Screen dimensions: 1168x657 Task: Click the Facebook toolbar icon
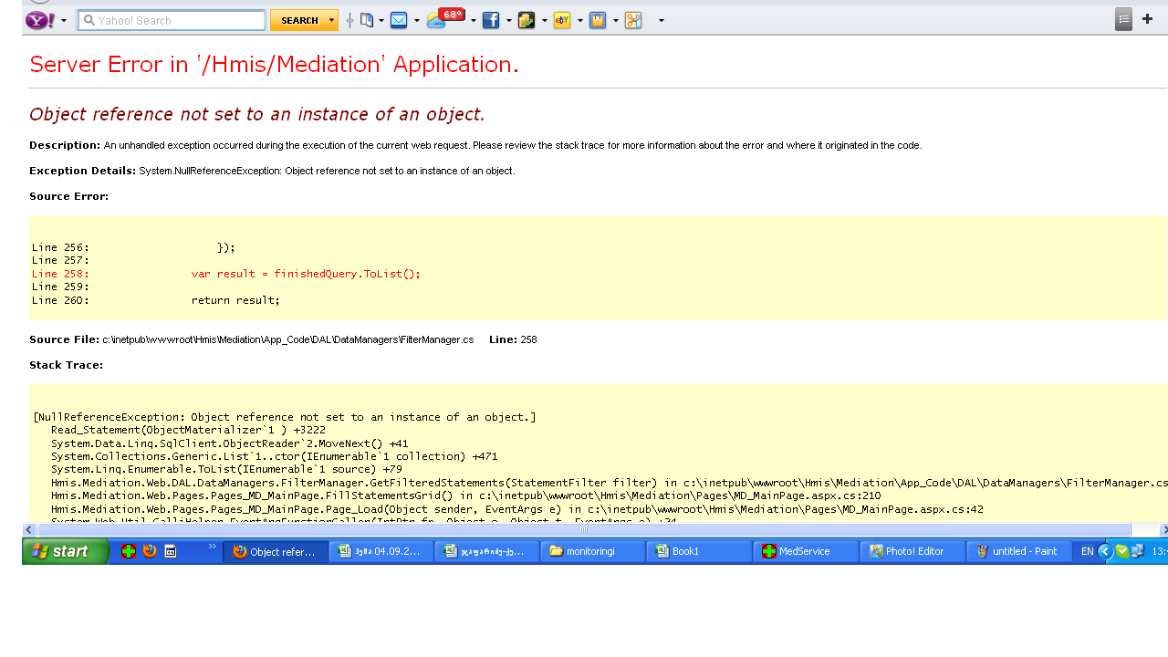pos(491,20)
